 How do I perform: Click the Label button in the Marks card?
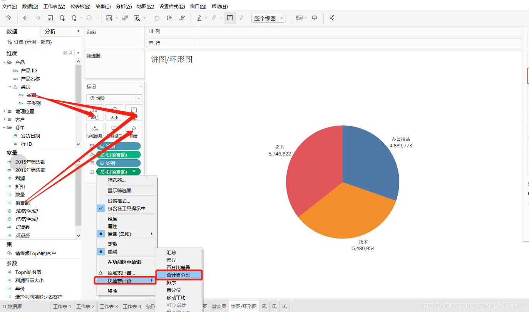pyautogui.click(x=134, y=112)
